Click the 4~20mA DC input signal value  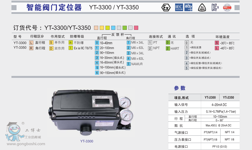(x=219, y=105)
